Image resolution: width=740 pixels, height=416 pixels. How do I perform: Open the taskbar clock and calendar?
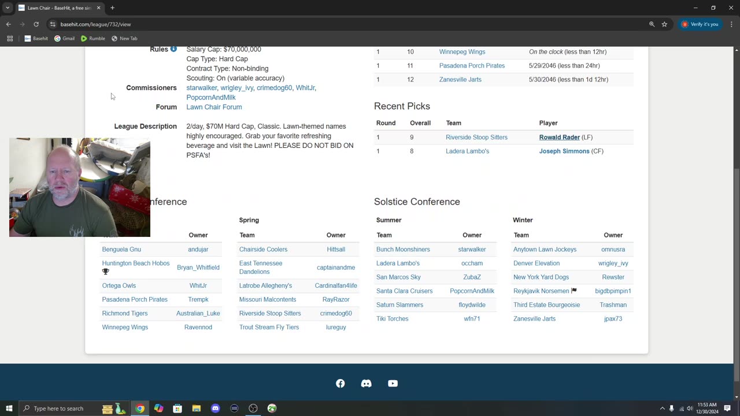pyautogui.click(x=707, y=408)
